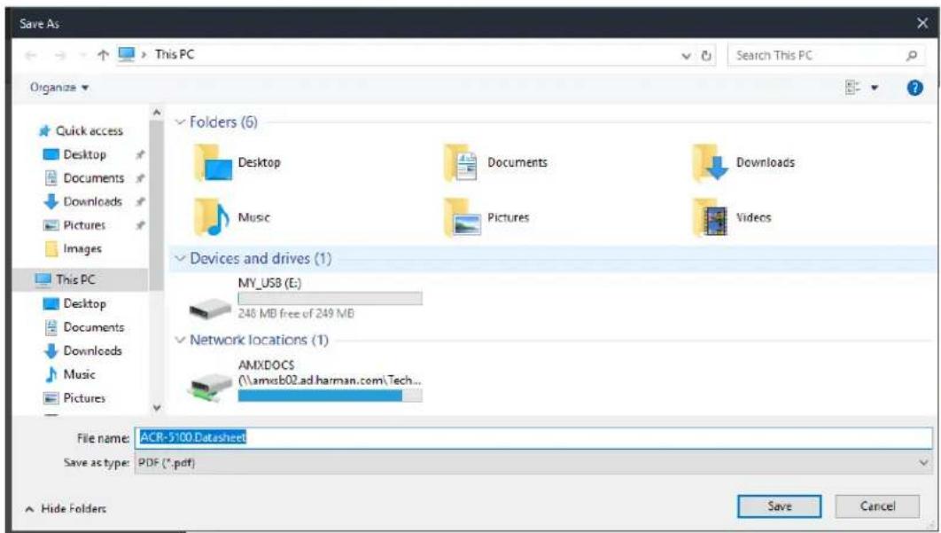Viewport: 941px width, 533px height.
Task: Open the Downloads folder in main pane
Action: coord(743,162)
